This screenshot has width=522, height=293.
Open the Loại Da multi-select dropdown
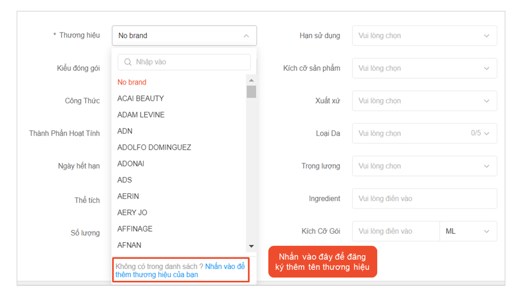point(424,133)
